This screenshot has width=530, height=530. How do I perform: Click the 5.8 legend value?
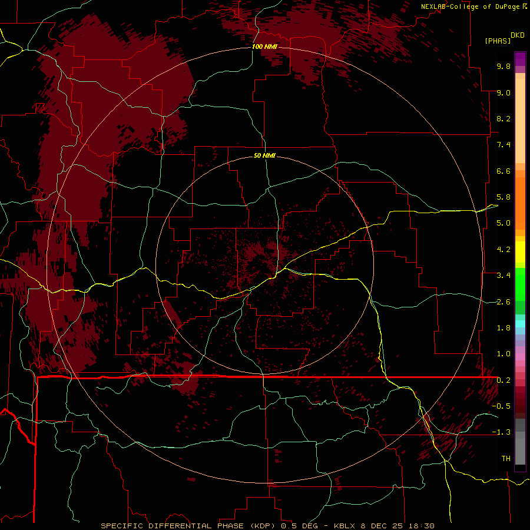click(x=503, y=197)
